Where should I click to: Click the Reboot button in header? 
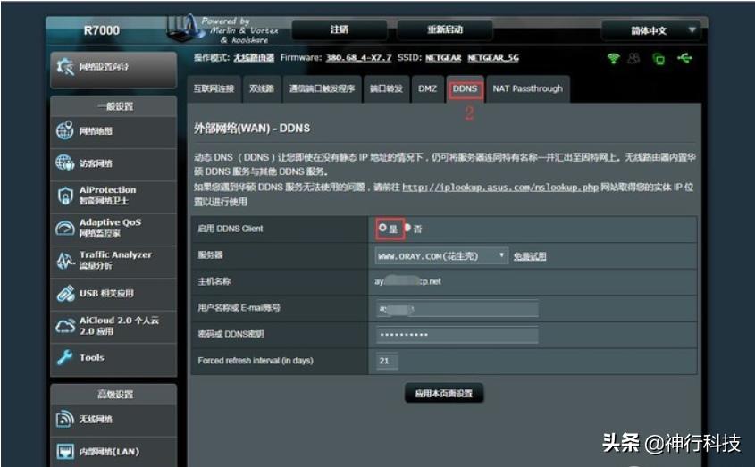(x=445, y=29)
